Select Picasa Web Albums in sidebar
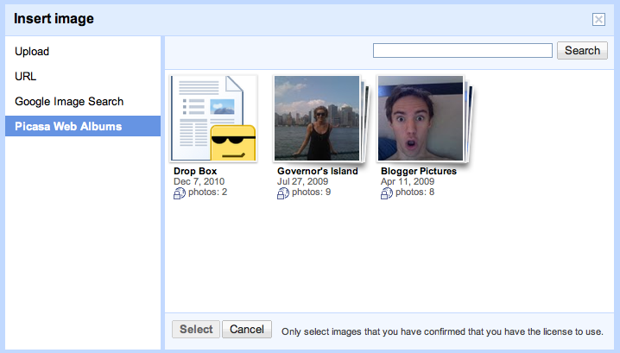The image size is (620, 353). point(83,126)
